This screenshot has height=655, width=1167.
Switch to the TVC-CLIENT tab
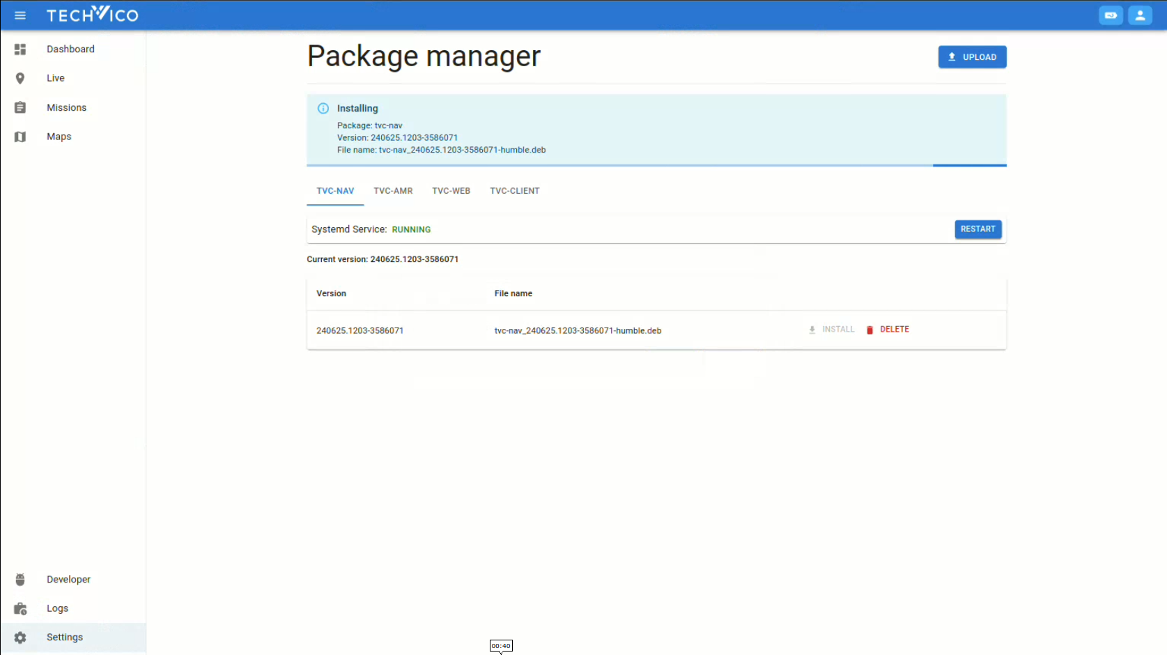(514, 191)
